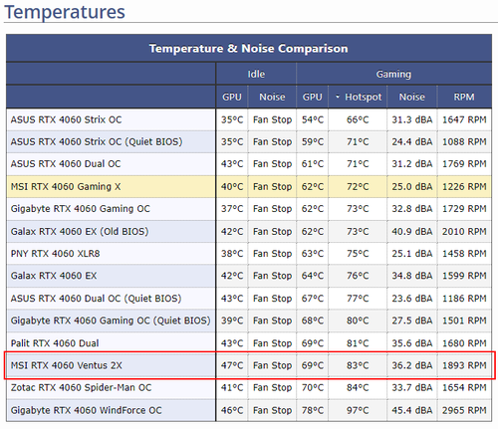Click the PNY RTX 4060 XLR8 entry

(x=55, y=254)
